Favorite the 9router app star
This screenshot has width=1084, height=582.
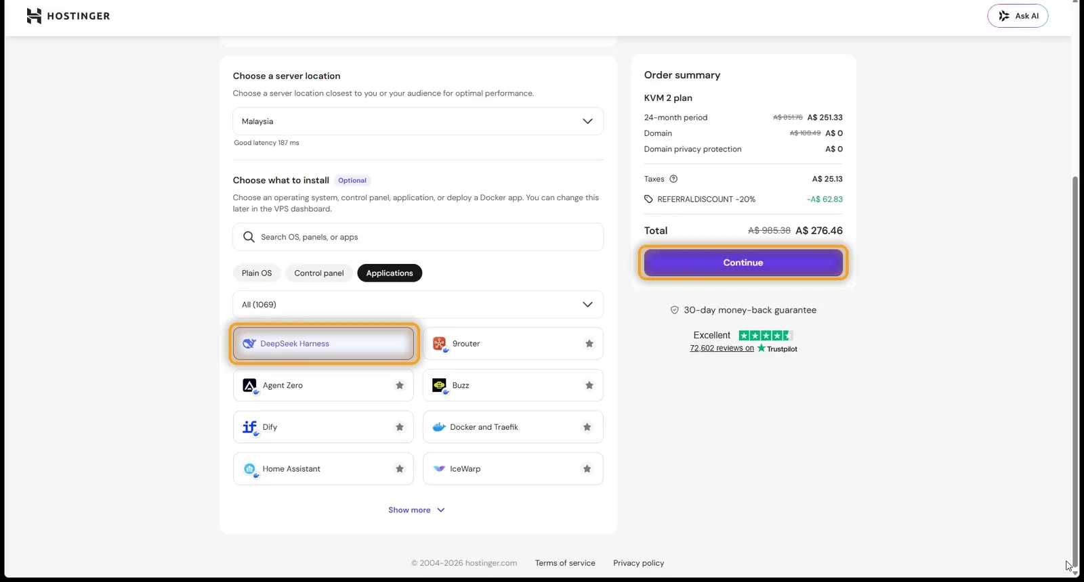pos(589,344)
